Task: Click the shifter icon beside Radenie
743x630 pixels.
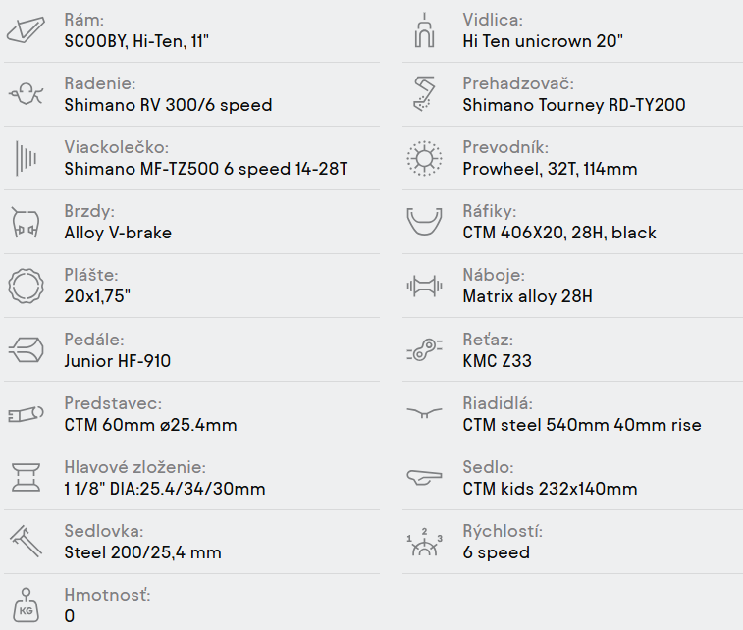Action: [27, 94]
